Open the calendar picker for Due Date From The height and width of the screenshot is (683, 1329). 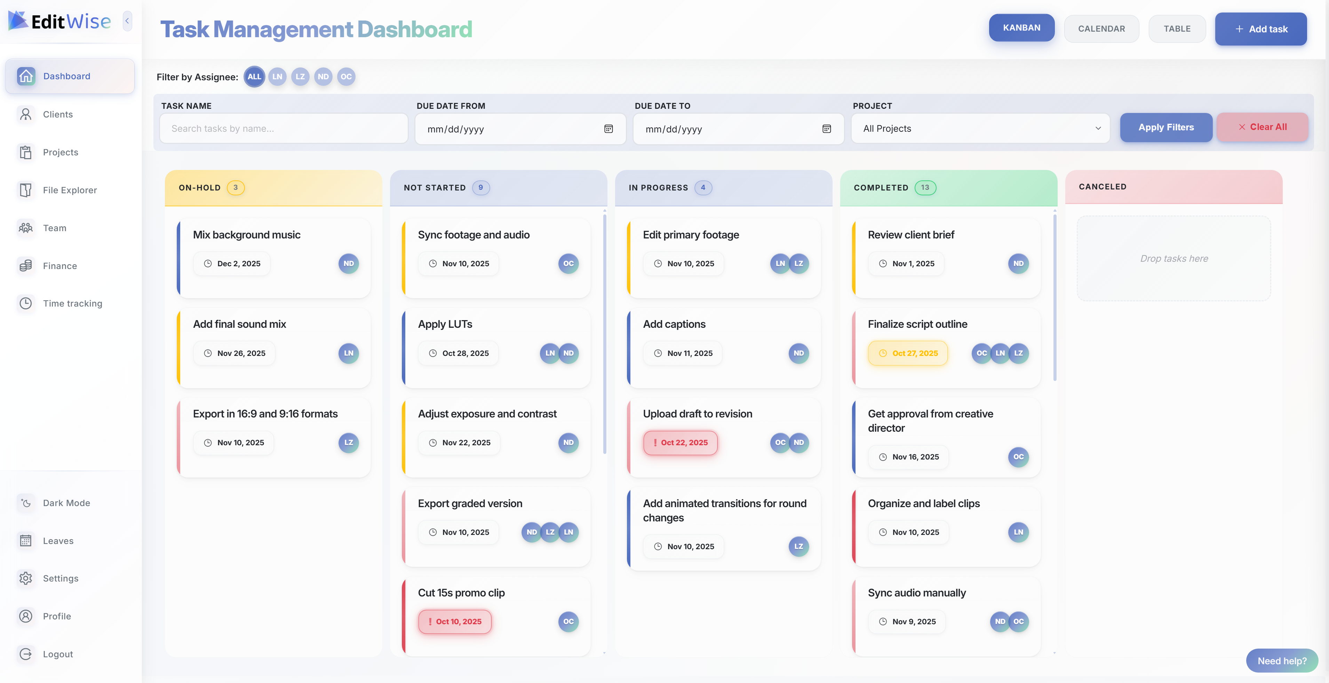pos(608,129)
